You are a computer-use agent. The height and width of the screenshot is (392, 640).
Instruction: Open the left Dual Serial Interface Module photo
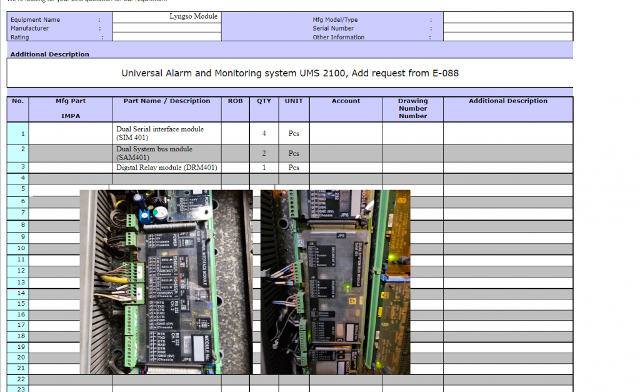166,281
